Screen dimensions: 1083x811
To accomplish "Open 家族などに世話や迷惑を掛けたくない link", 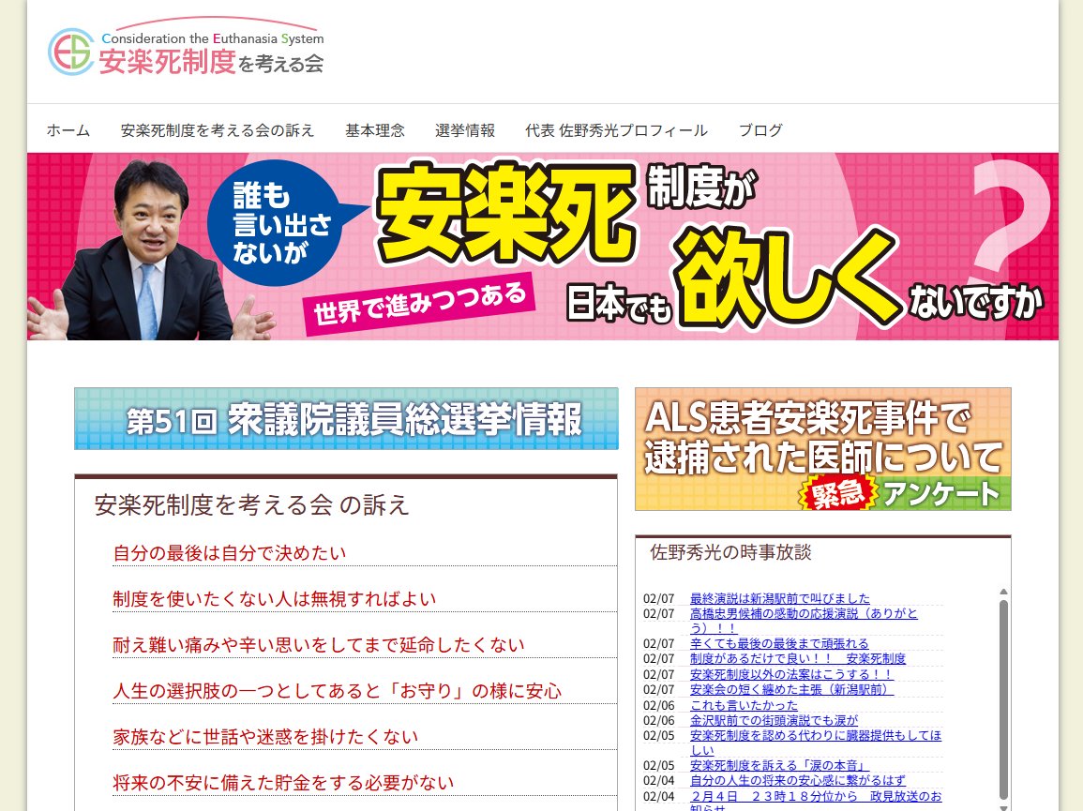I will [265, 736].
